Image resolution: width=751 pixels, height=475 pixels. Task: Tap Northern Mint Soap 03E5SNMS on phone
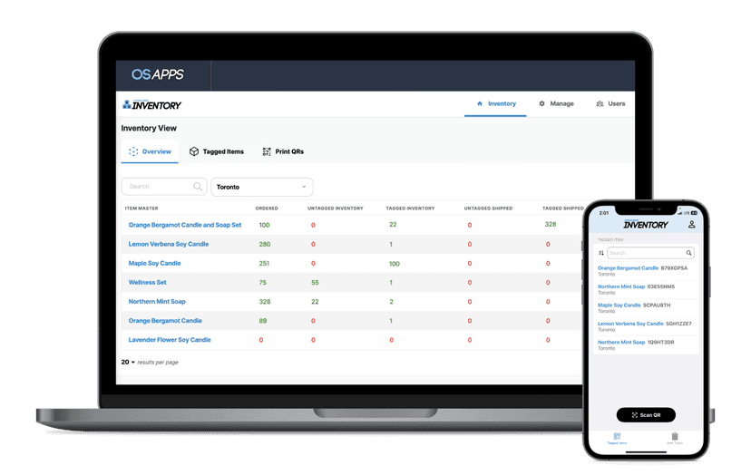646,289
